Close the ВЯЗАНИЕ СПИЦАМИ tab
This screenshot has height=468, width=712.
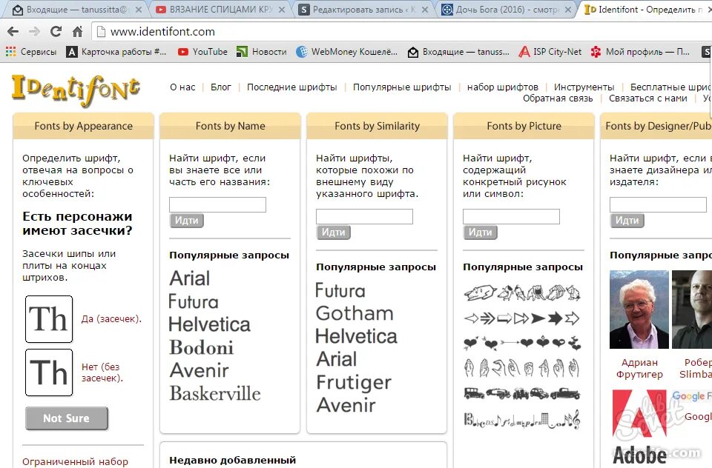(282, 10)
